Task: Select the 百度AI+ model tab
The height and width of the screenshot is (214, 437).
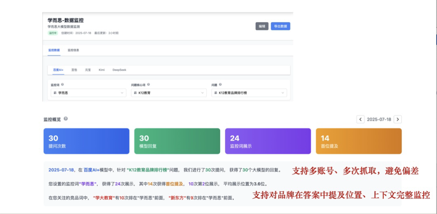Action: point(58,70)
